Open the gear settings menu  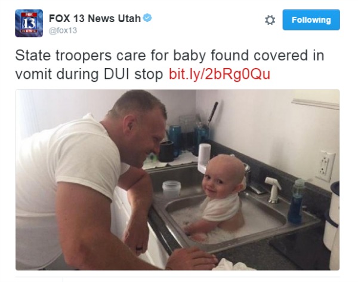pos(270,20)
